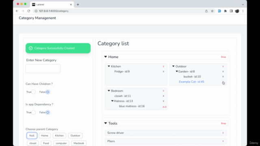Viewport: 260px width, 146px height.
Task: View site information icon in address bar
Action: coord(36,11)
